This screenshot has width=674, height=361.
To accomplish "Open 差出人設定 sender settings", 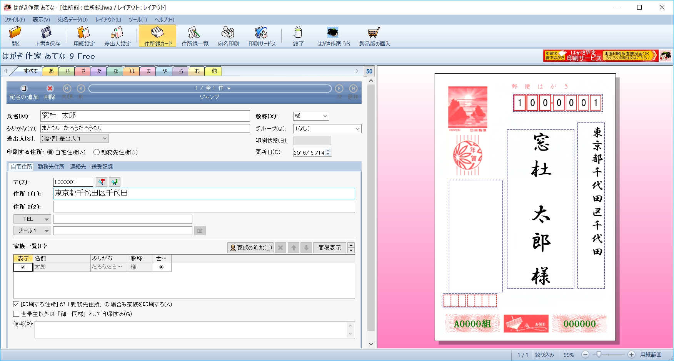I will (117, 36).
